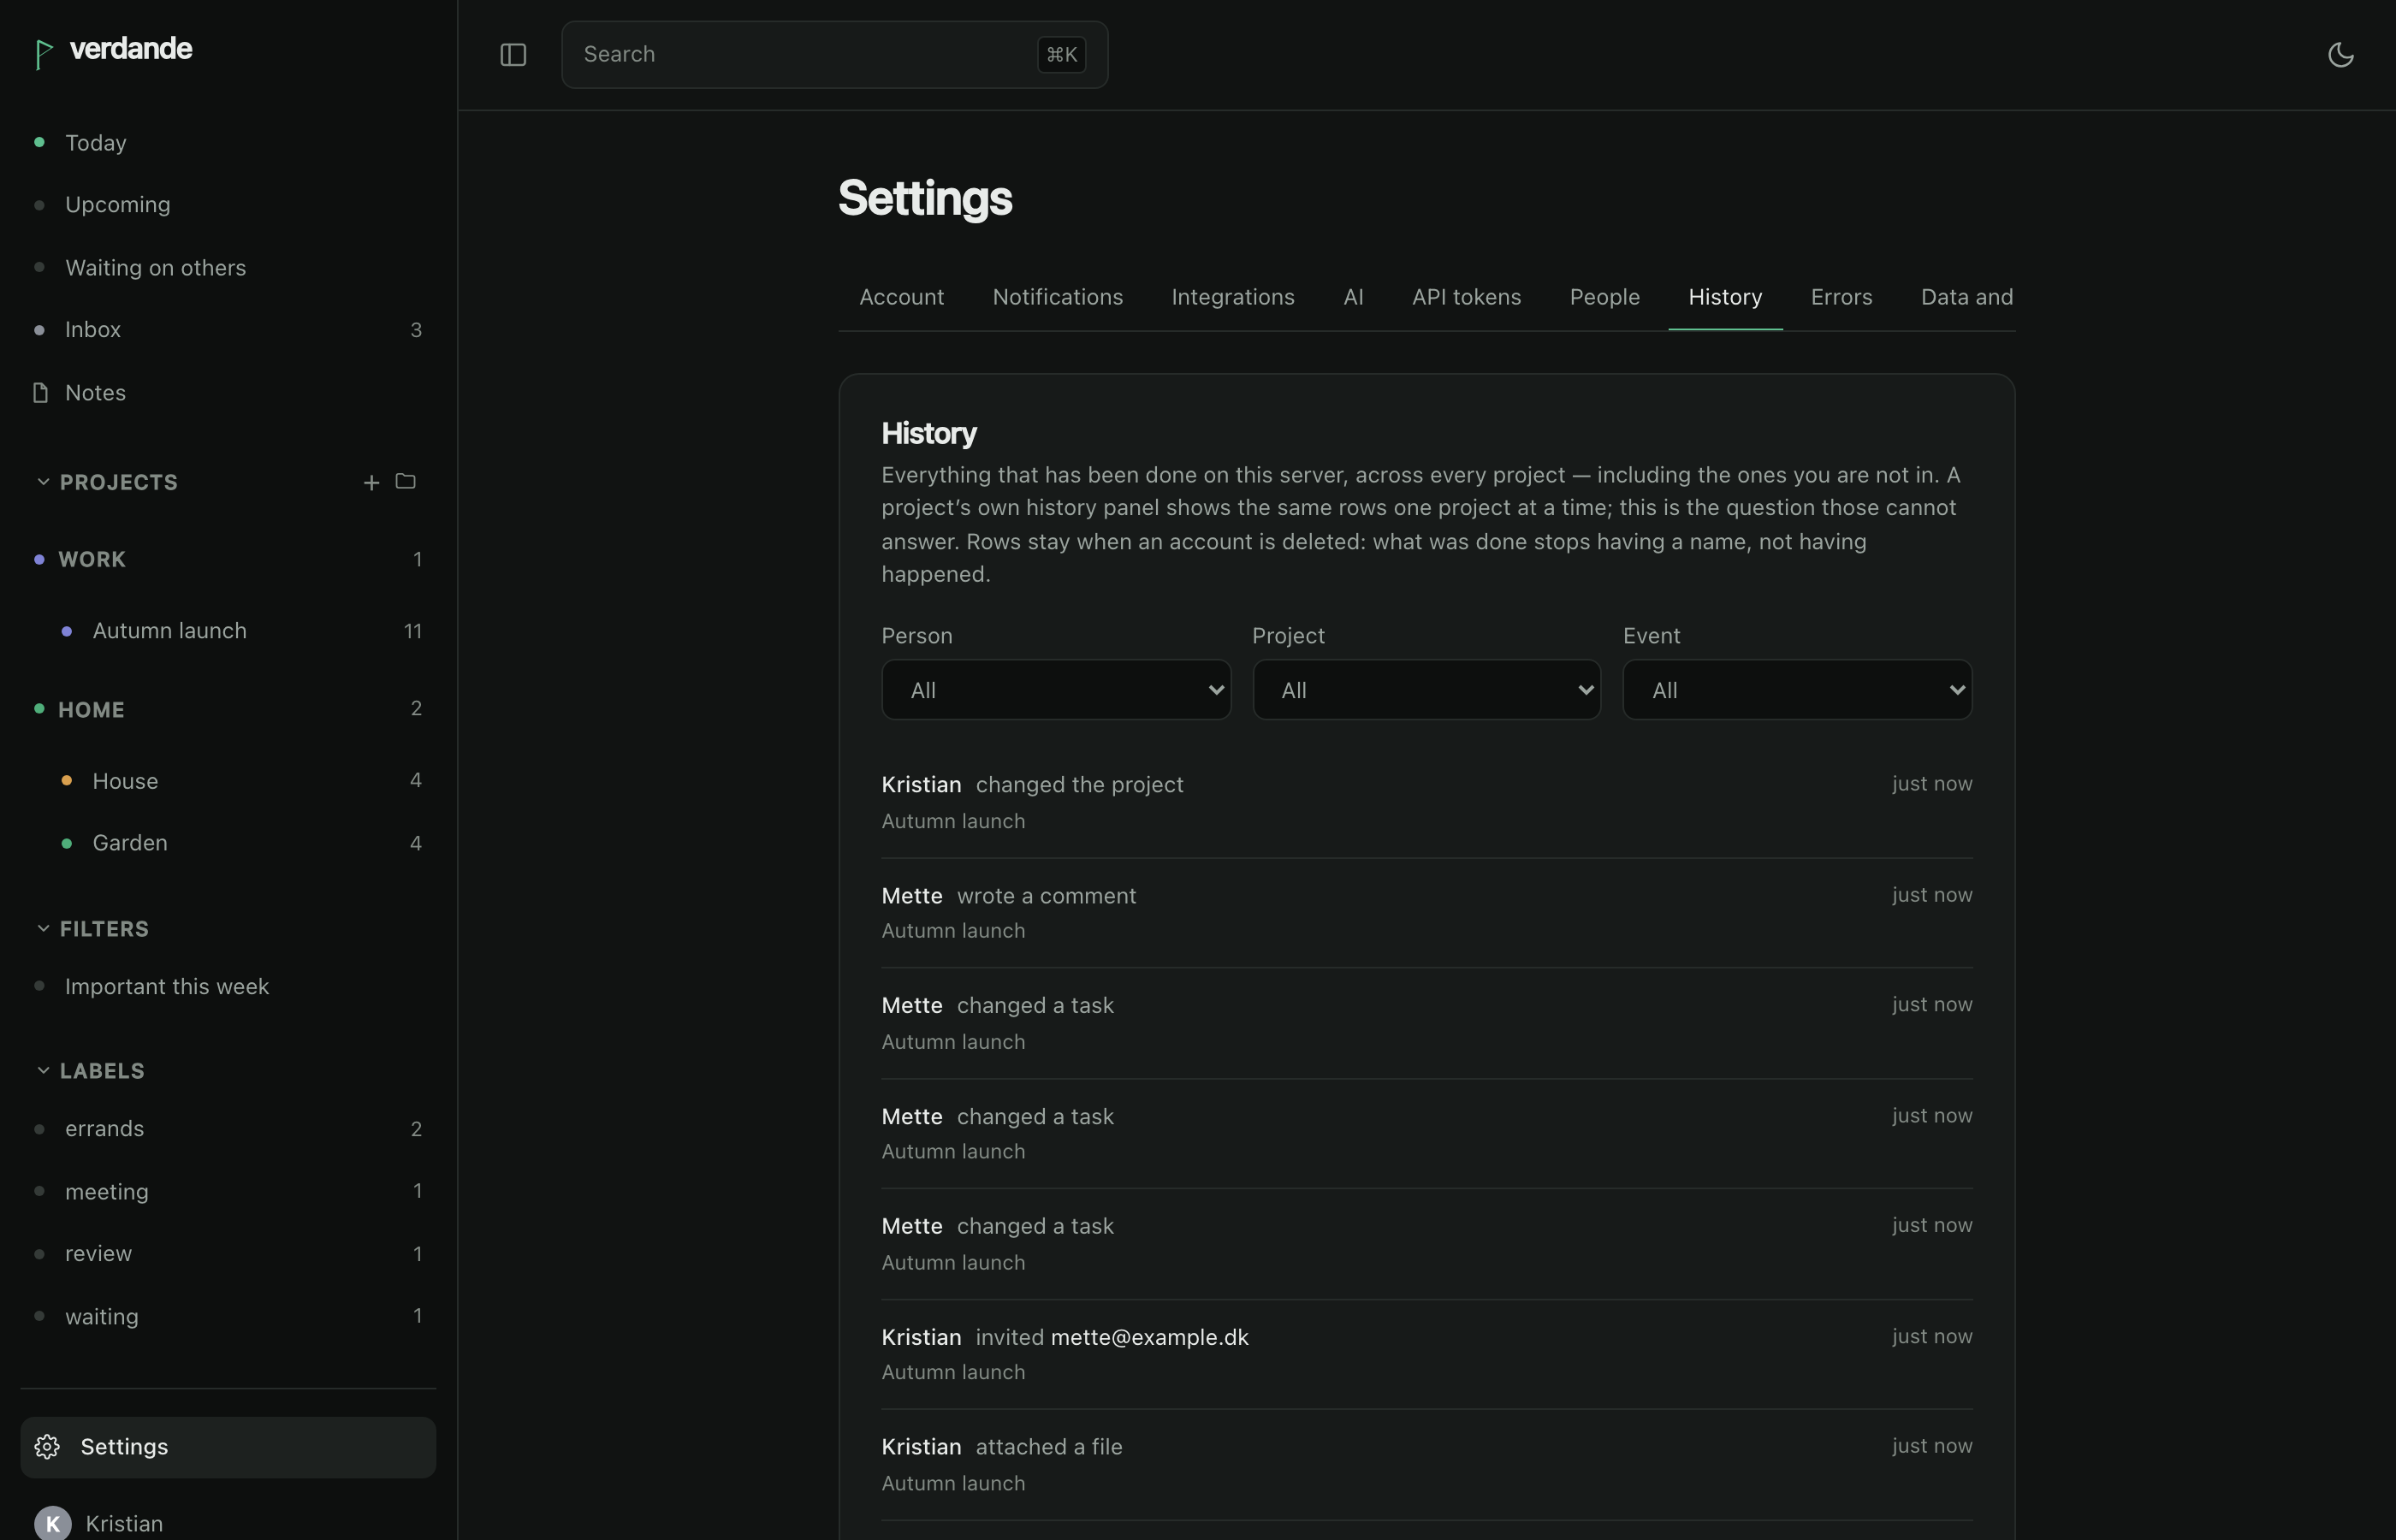Open the Kristian account menu

(228, 1523)
